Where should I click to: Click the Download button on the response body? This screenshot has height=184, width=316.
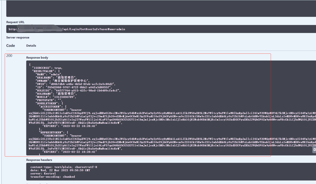point(314,150)
